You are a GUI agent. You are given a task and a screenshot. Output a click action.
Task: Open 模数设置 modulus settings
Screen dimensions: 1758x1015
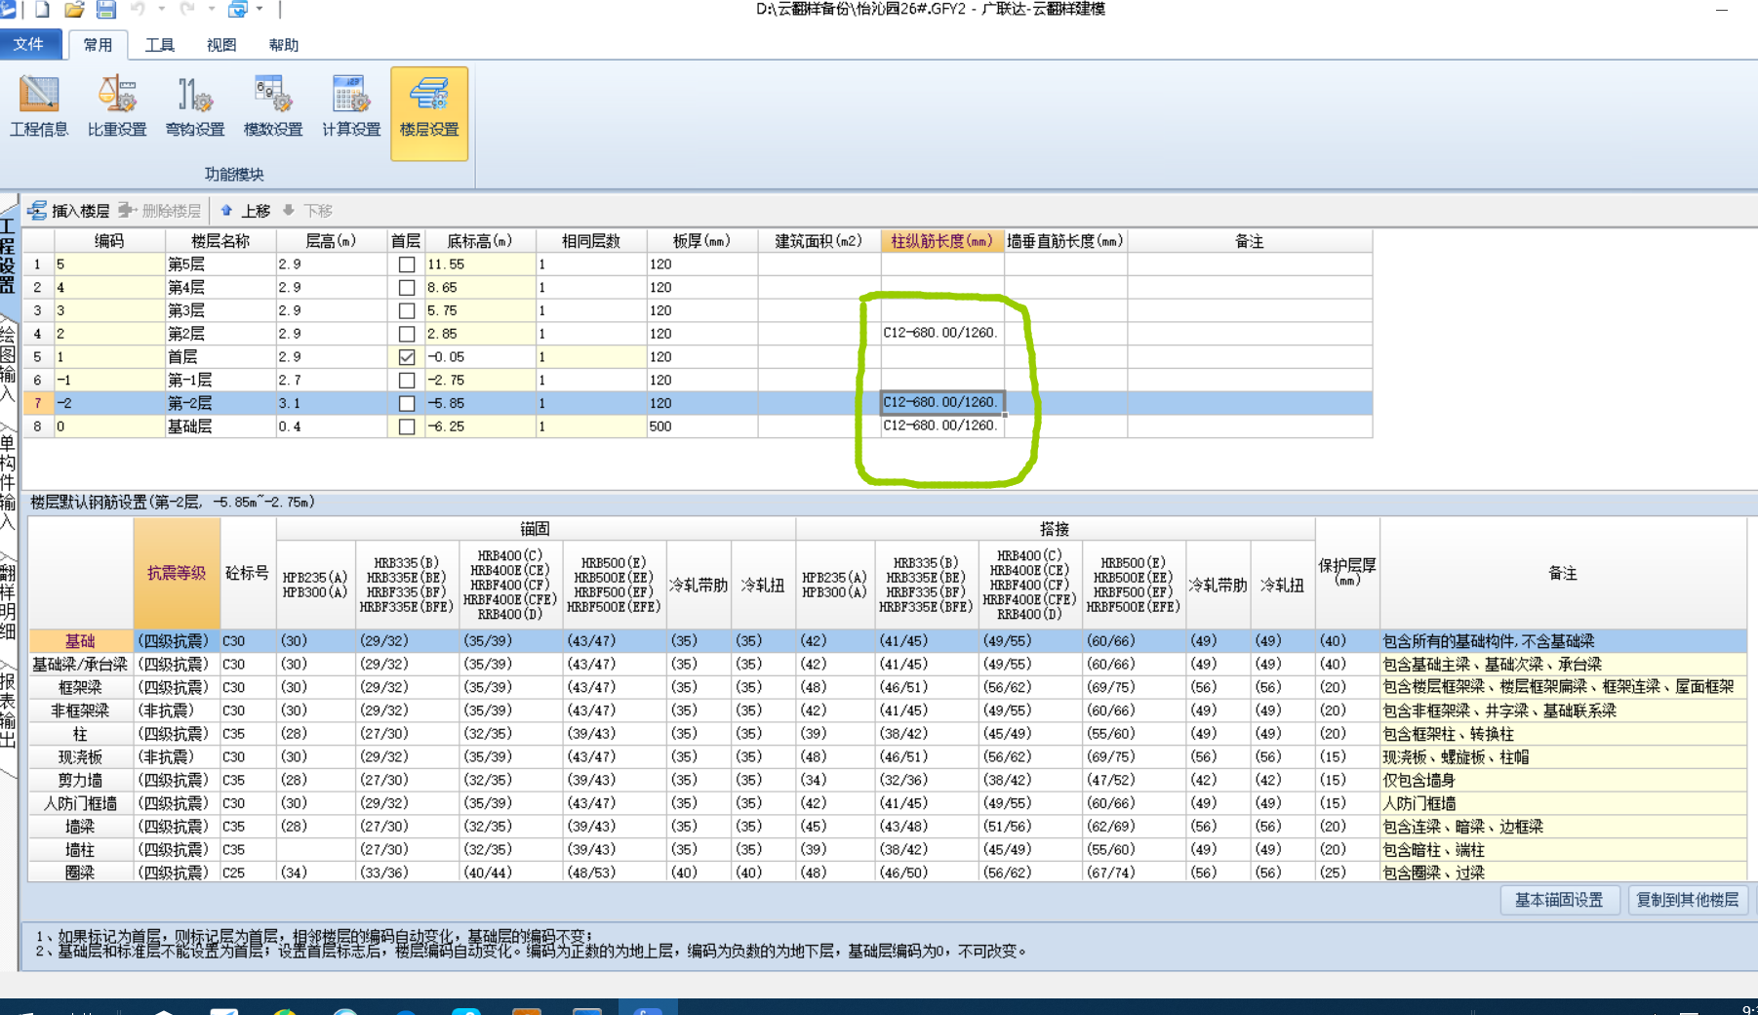point(273,107)
